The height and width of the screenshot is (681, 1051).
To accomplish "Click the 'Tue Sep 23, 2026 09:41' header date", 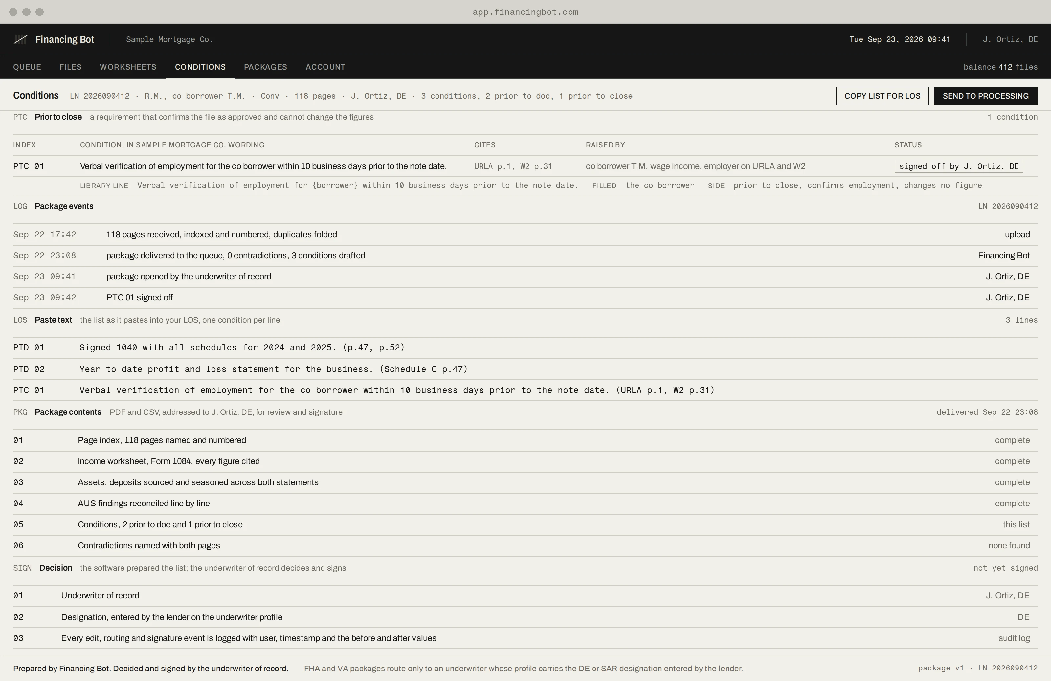I will coord(900,39).
